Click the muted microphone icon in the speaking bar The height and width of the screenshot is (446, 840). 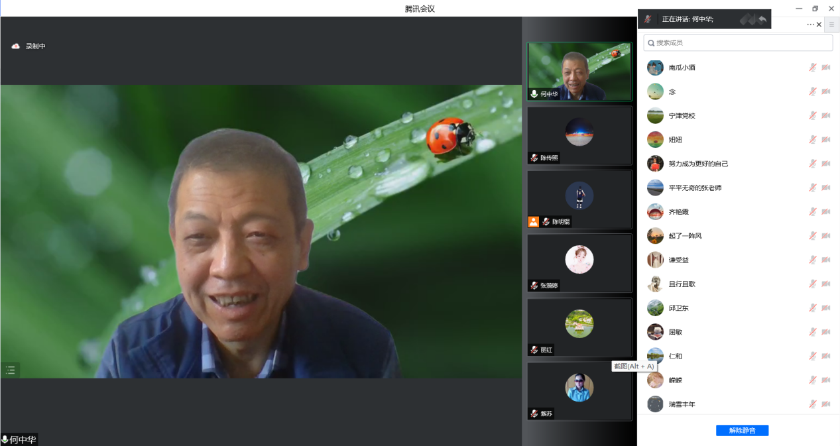coord(648,19)
